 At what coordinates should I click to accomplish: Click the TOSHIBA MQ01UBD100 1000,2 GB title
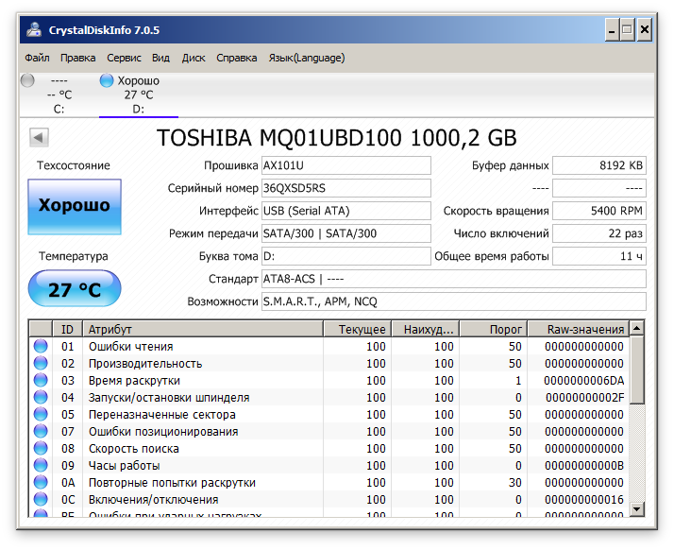point(337,138)
